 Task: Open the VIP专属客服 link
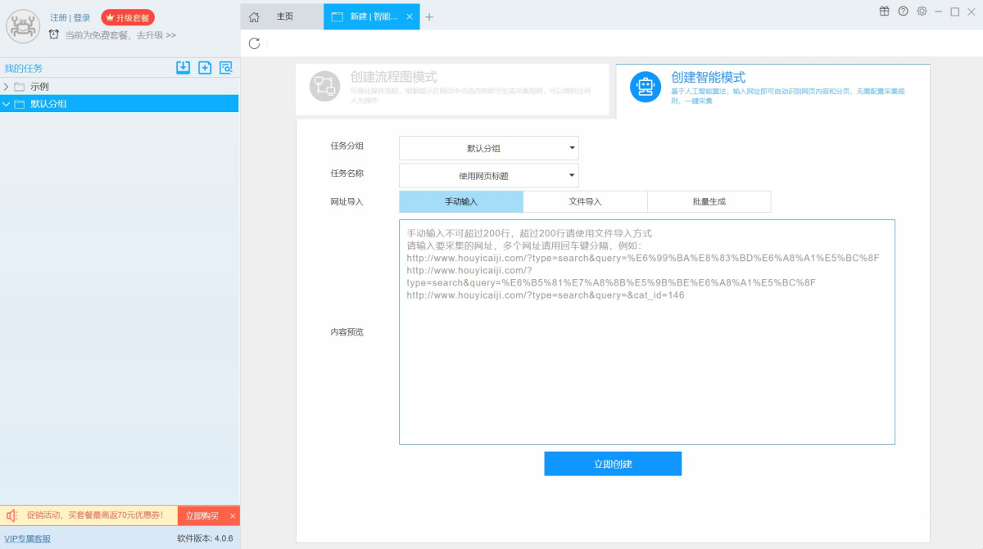pyautogui.click(x=27, y=538)
